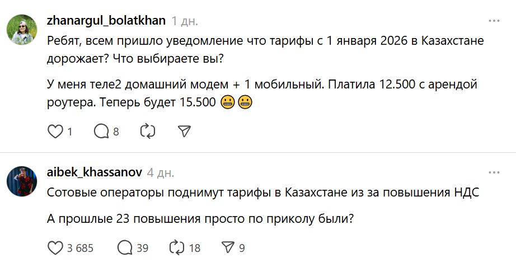
Task: Open more options for aibek_khassanov's post
Action: (494, 171)
